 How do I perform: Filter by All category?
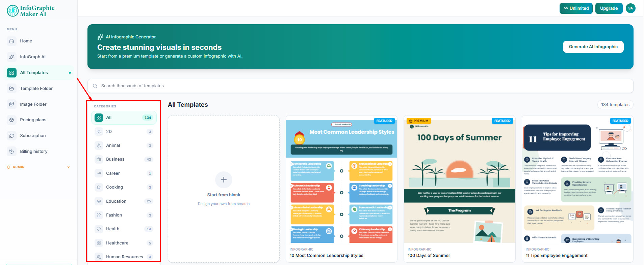124,118
